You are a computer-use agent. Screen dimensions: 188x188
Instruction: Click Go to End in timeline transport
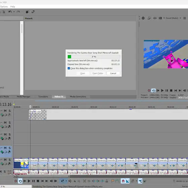click(x=47, y=181)
